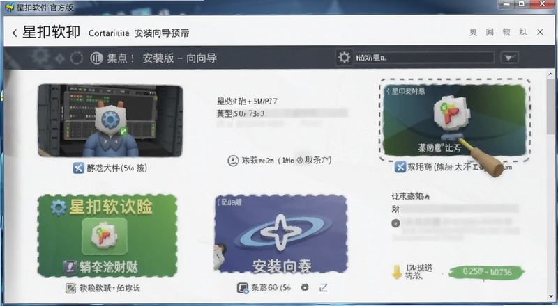Click the back chevron in the blue card corner
The height and width of the screenshot is (306, 558).
(x=218, y=202)
